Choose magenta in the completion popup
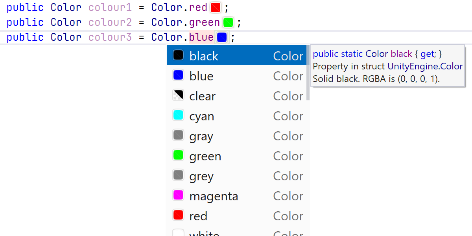Viewport: 472px width, 236px height. coord(214,196)
